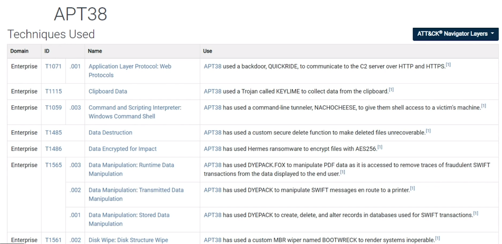Open technique ID T1485
The width and height of the screenshot is (502, 244).
53,132
